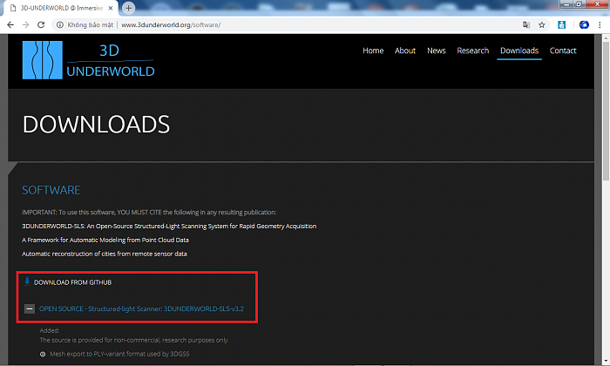Click the globe extension icon

click(584, 25)
